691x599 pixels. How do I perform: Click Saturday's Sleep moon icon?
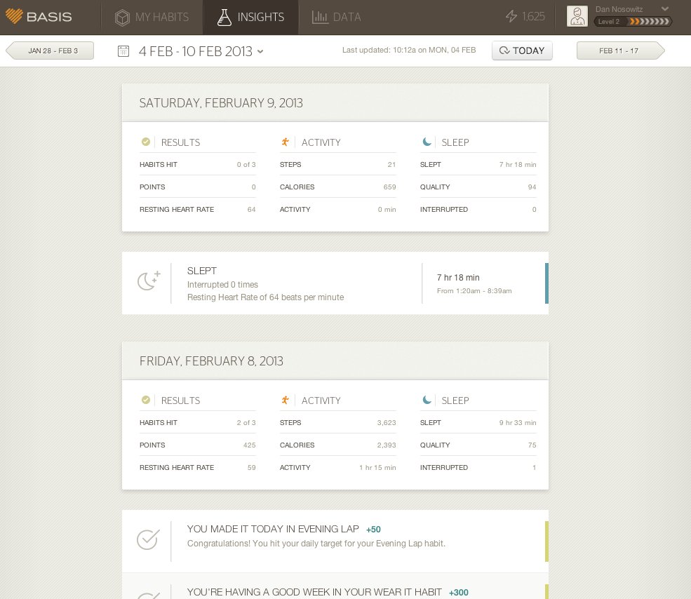[427, 142]
